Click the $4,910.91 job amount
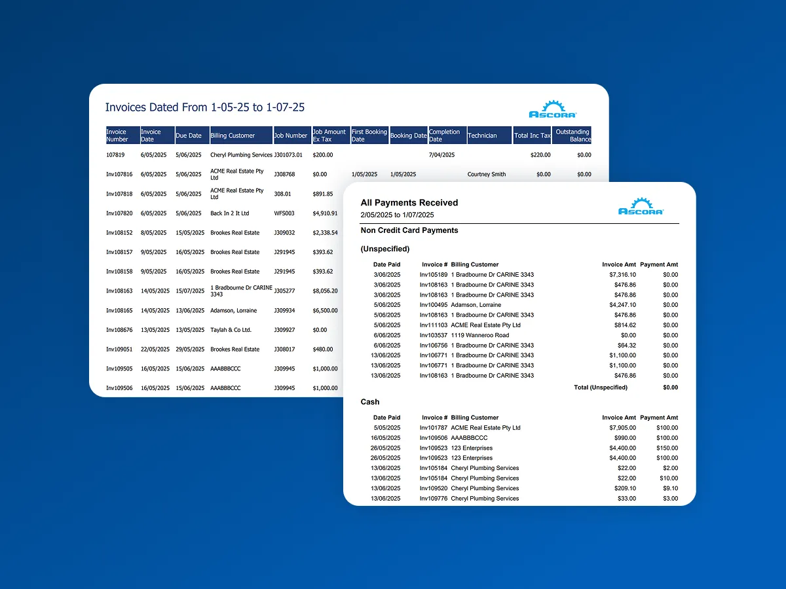 pos(326,213)
